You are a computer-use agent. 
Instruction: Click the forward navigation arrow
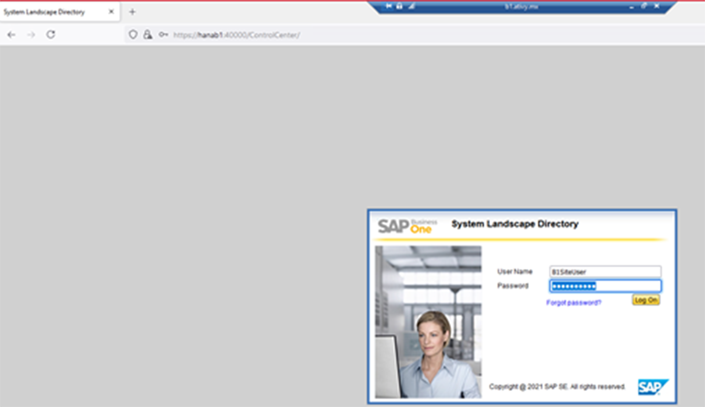point(31,34)
